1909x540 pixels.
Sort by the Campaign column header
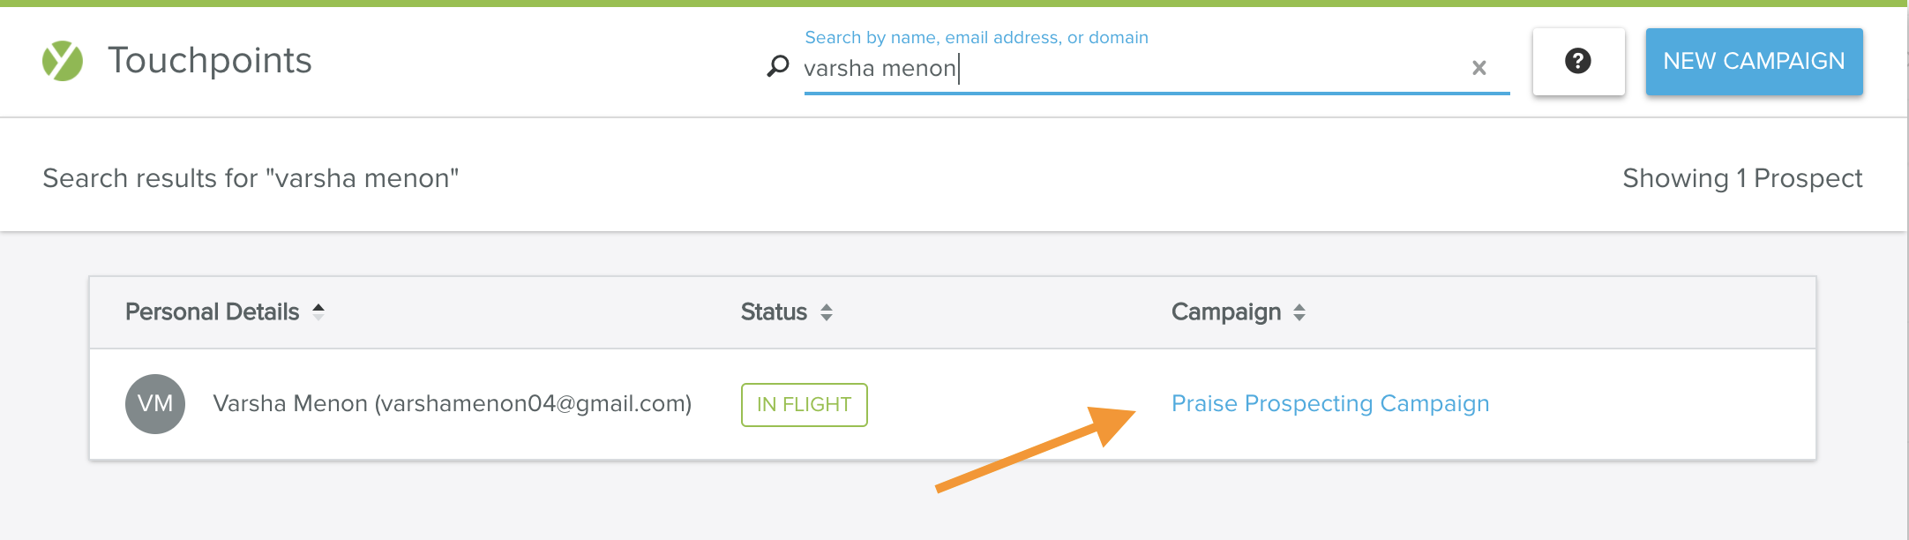click(x=1225, y=311)
